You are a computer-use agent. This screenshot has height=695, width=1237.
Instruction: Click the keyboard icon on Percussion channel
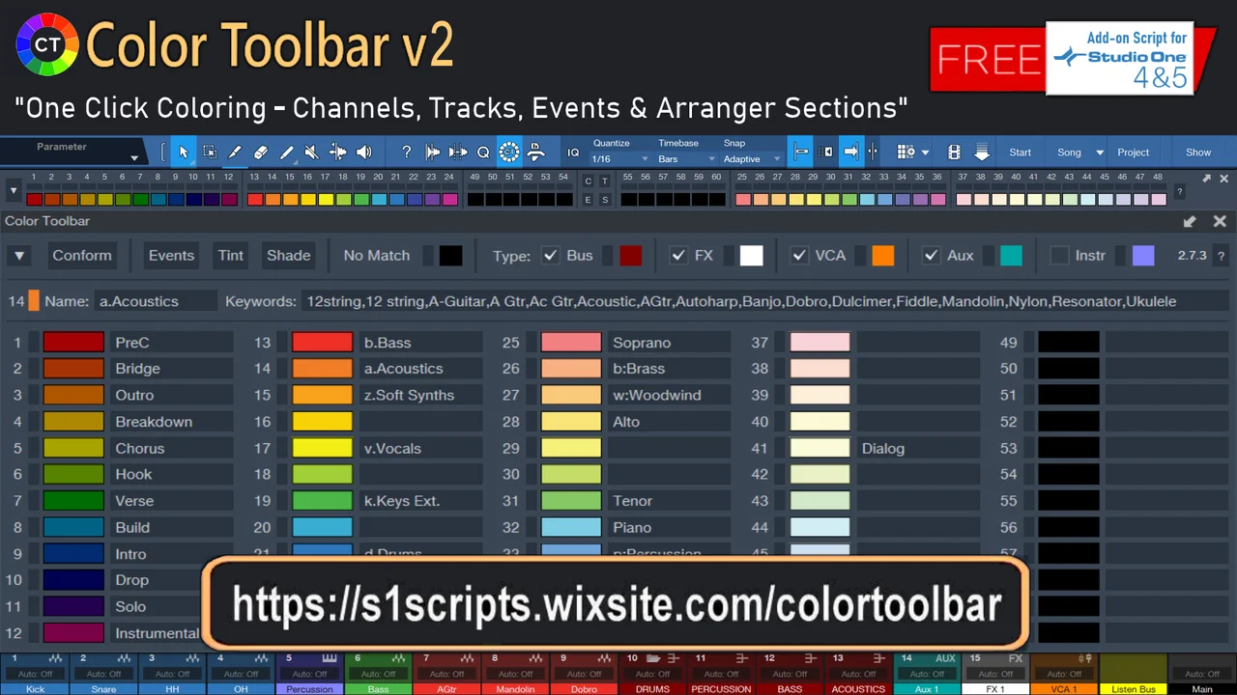point(330,658)
